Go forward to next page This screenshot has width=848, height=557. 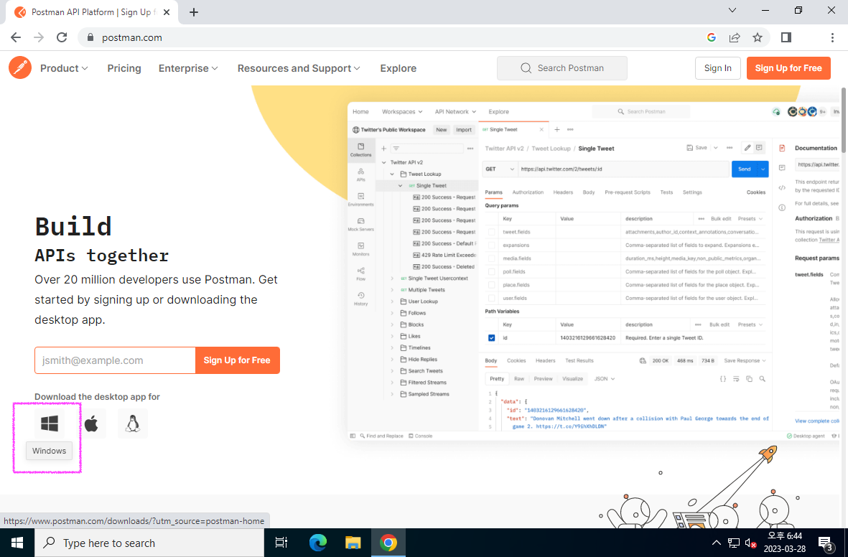39,37
